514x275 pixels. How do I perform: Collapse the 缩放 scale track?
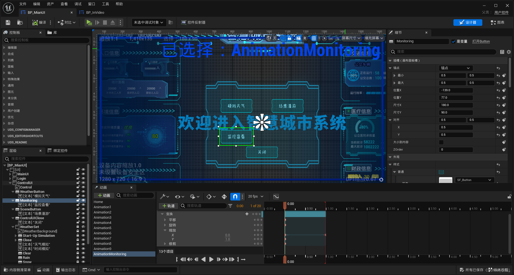coord(165,230)
